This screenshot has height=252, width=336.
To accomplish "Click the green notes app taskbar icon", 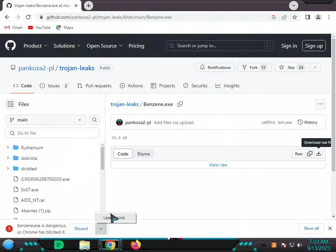I will point(59,245).
